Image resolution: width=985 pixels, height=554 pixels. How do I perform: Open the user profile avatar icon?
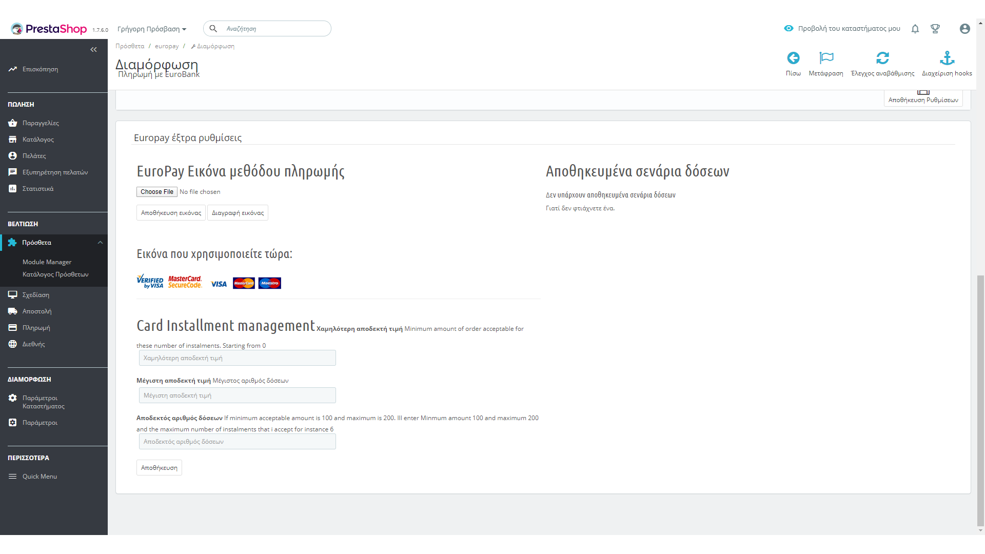[x=964, y=29]
